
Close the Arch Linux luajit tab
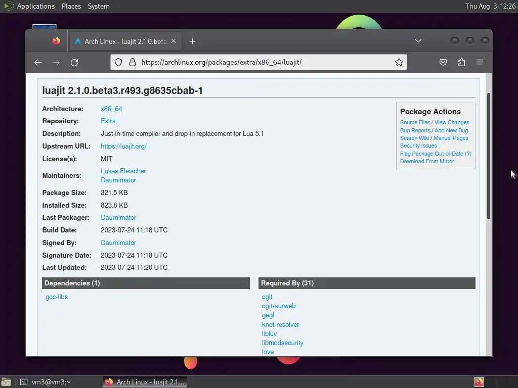click(x=174, y=41)
